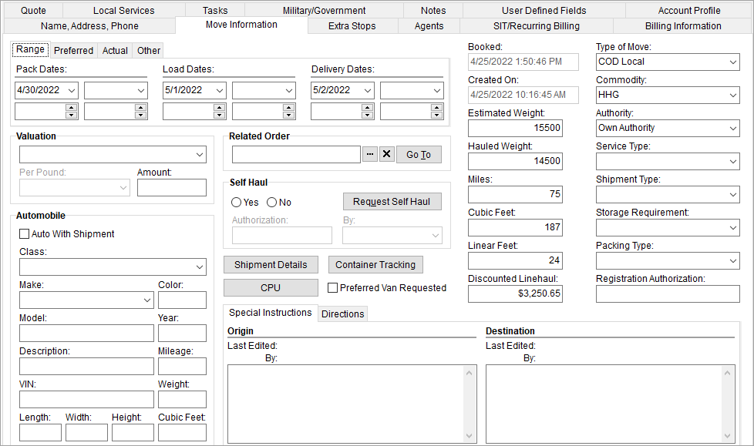Select the Preferred range tab
754x446 pixels.
73,50
